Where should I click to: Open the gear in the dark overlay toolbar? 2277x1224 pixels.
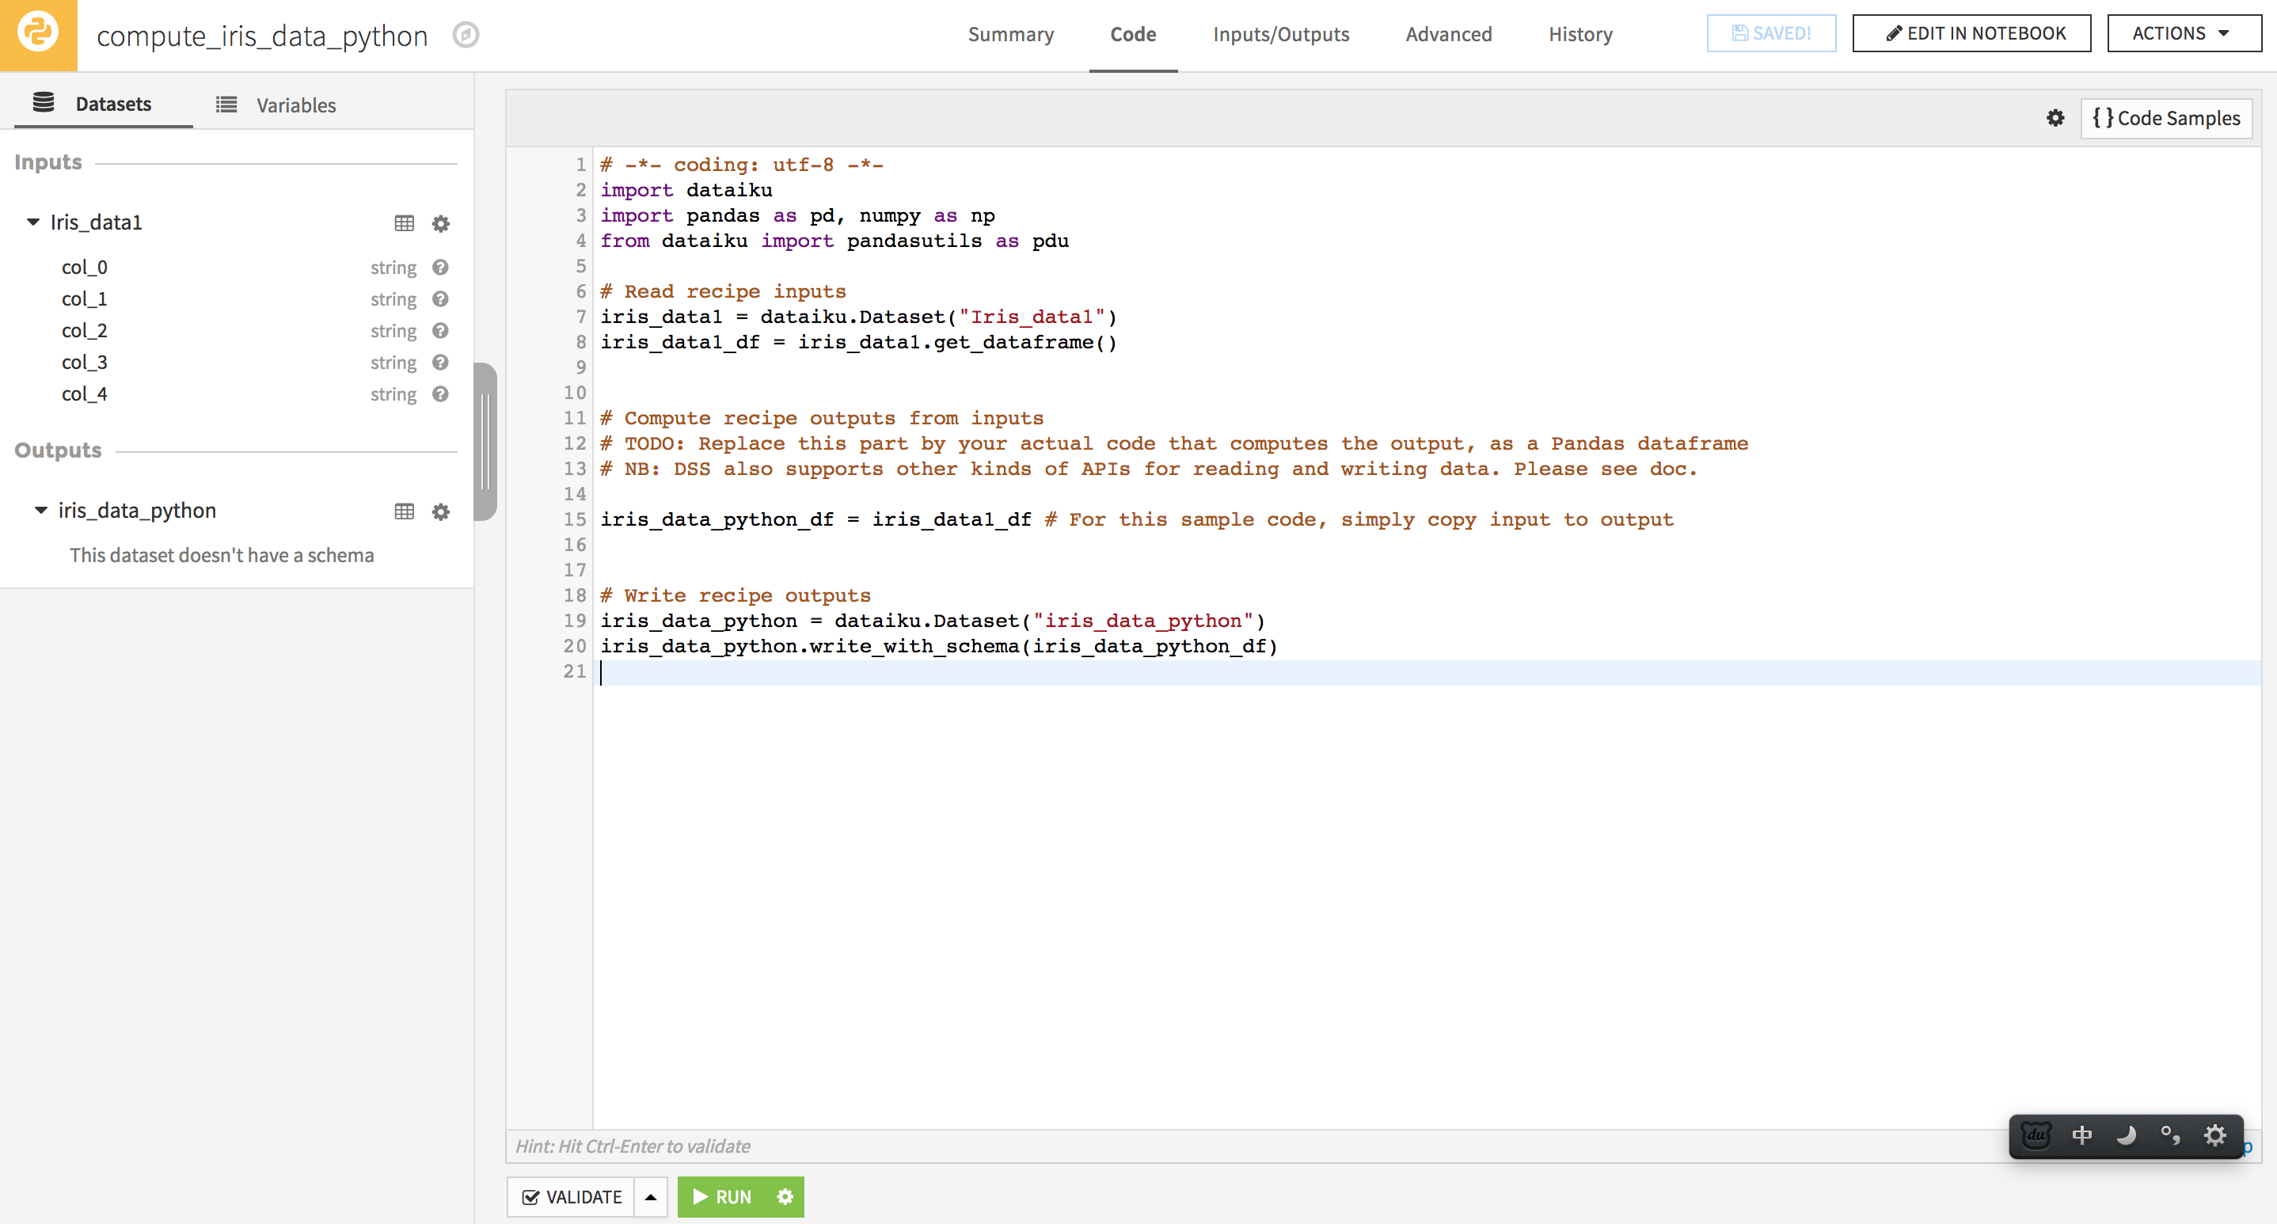pyautogui.click(x=2217, y=1135)
